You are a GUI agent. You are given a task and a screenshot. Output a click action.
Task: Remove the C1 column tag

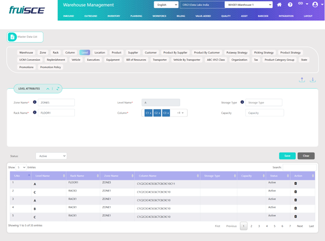click(x=151, y=113)
